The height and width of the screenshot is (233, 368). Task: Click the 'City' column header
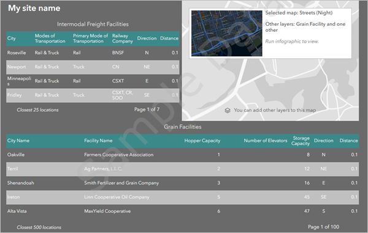pos(12,39)
